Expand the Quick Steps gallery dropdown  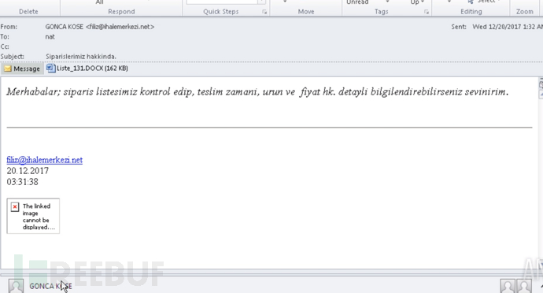tap(262, 2)
